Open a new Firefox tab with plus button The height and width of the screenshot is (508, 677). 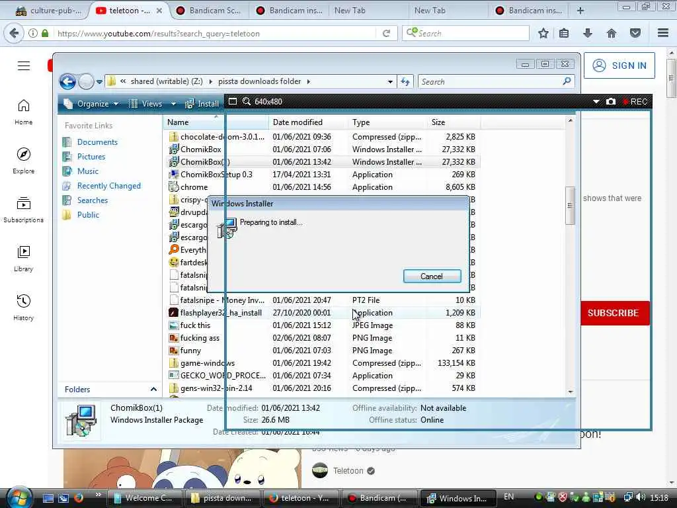(x=580, y=11)
